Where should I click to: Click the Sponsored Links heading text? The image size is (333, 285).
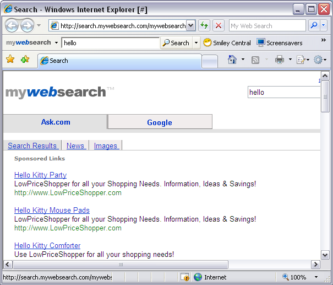click(x=40, y=158)
